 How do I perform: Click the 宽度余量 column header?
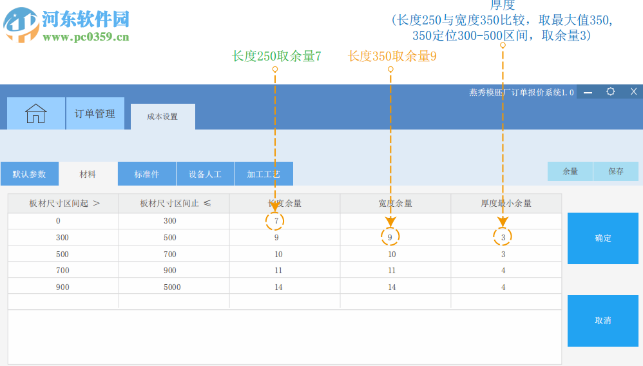[396, 203]
